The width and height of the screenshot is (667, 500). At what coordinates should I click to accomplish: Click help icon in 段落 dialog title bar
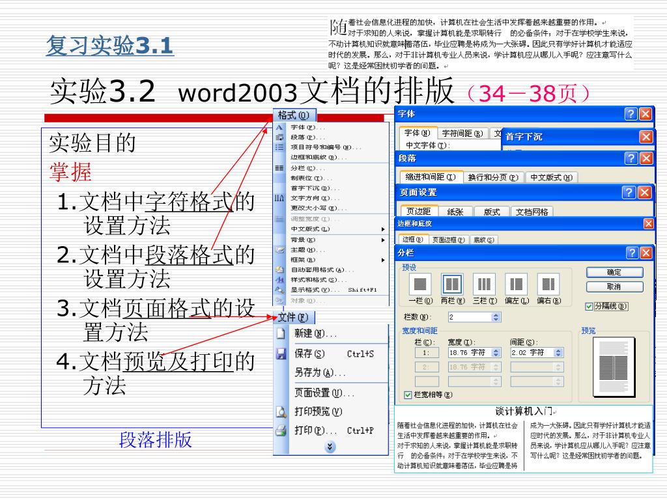(631, 158)
